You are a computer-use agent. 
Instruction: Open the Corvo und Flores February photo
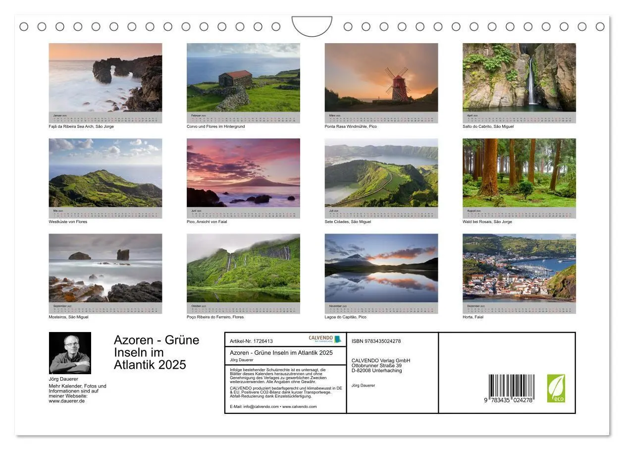click(x=243, y=77)
